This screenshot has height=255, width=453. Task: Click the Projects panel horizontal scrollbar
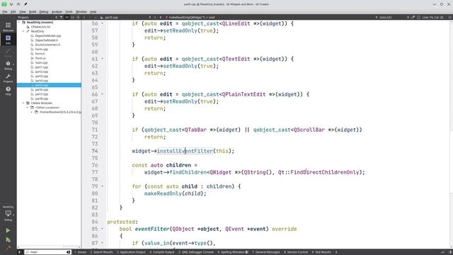49,247
